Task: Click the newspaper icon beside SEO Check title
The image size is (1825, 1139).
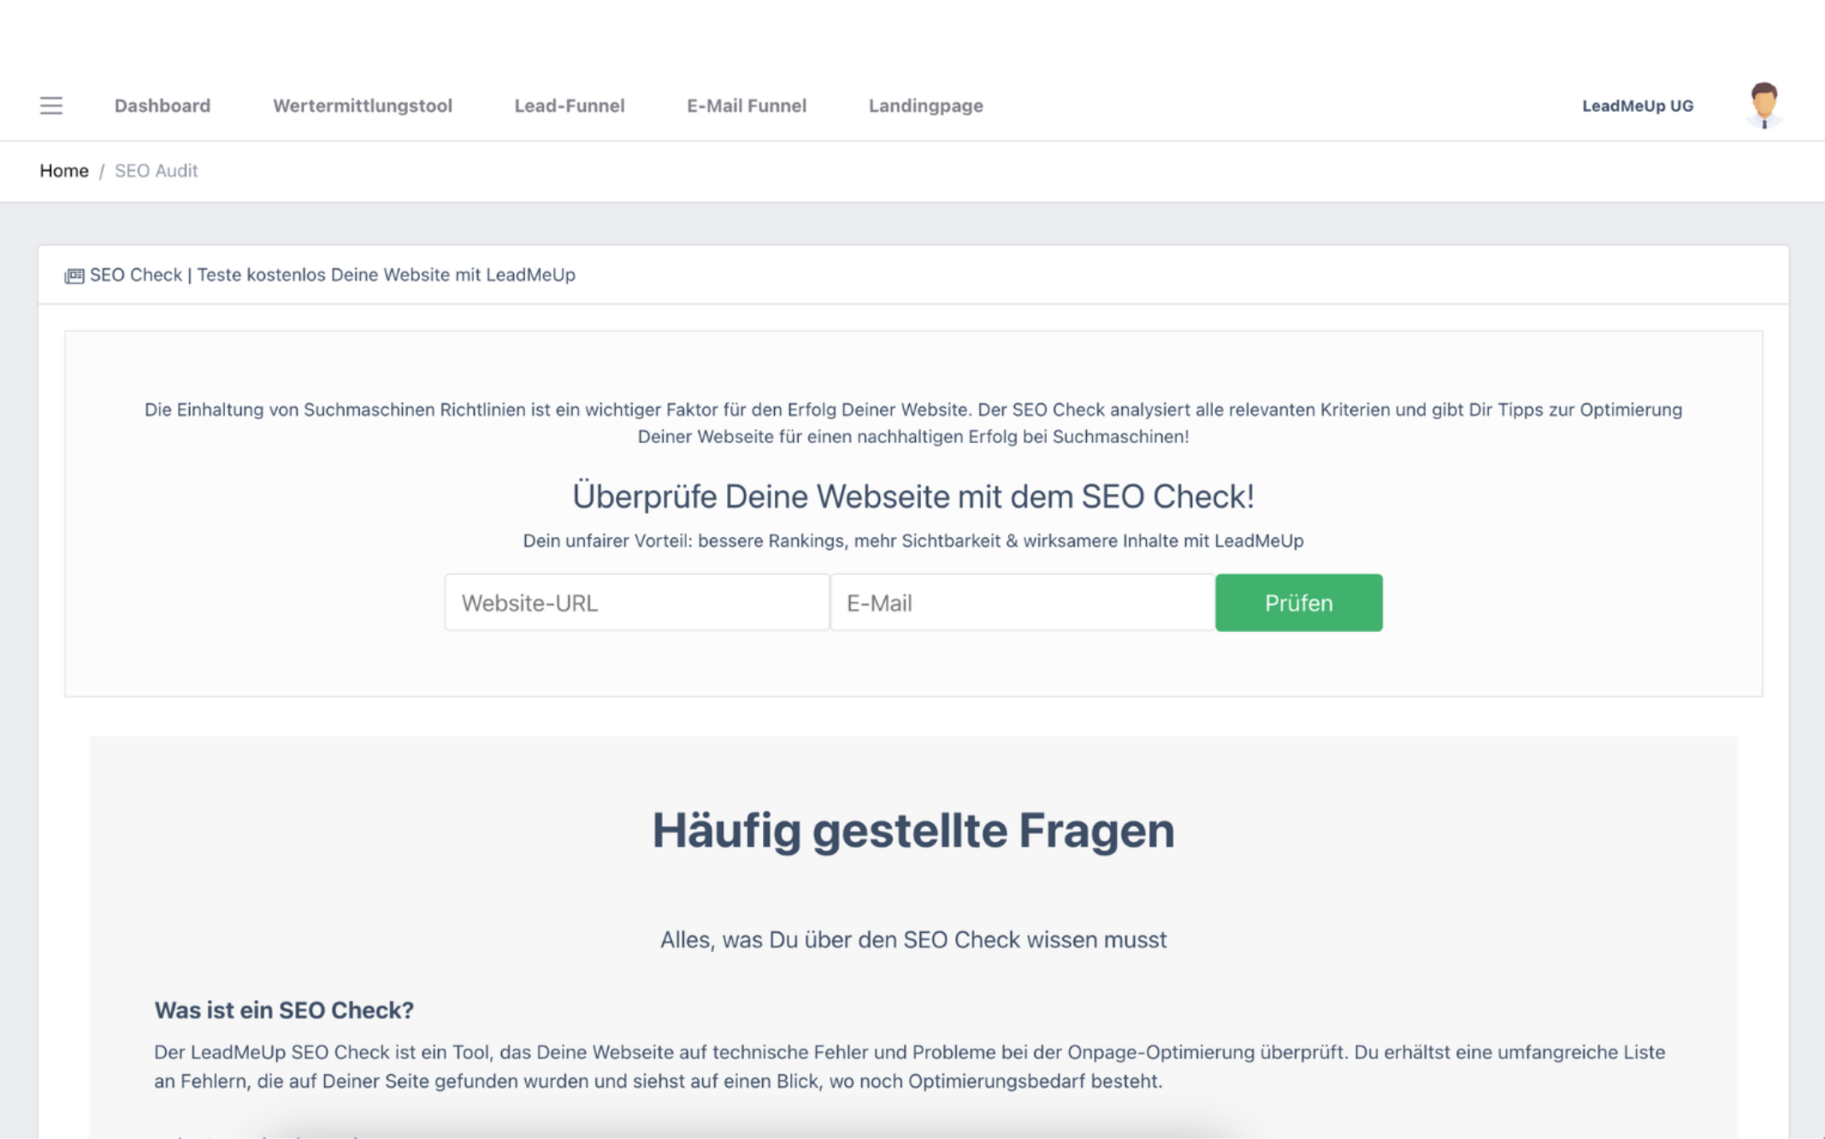Action: pyautogui.click(x=74, y=275)
